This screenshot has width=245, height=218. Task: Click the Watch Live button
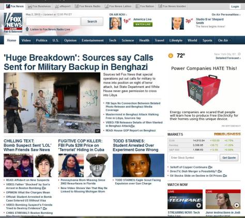click(143, 24)
